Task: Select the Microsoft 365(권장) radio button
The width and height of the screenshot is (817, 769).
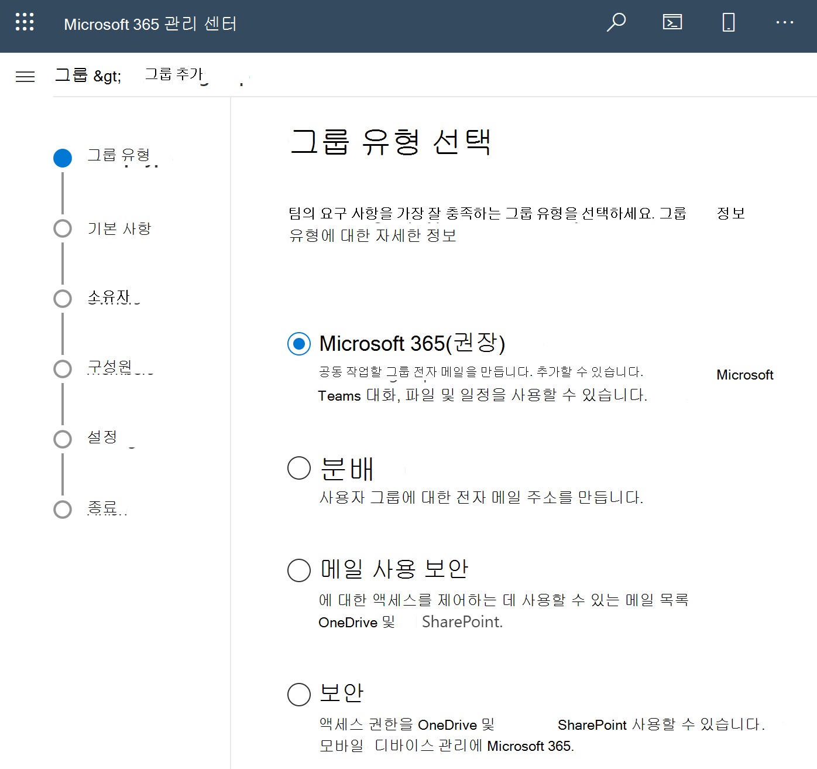Action: [299, 344]
